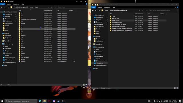Open Microsoft Edge from the taskbar
The width and height of the screenshot is (183, 103).
coord(40,101)
